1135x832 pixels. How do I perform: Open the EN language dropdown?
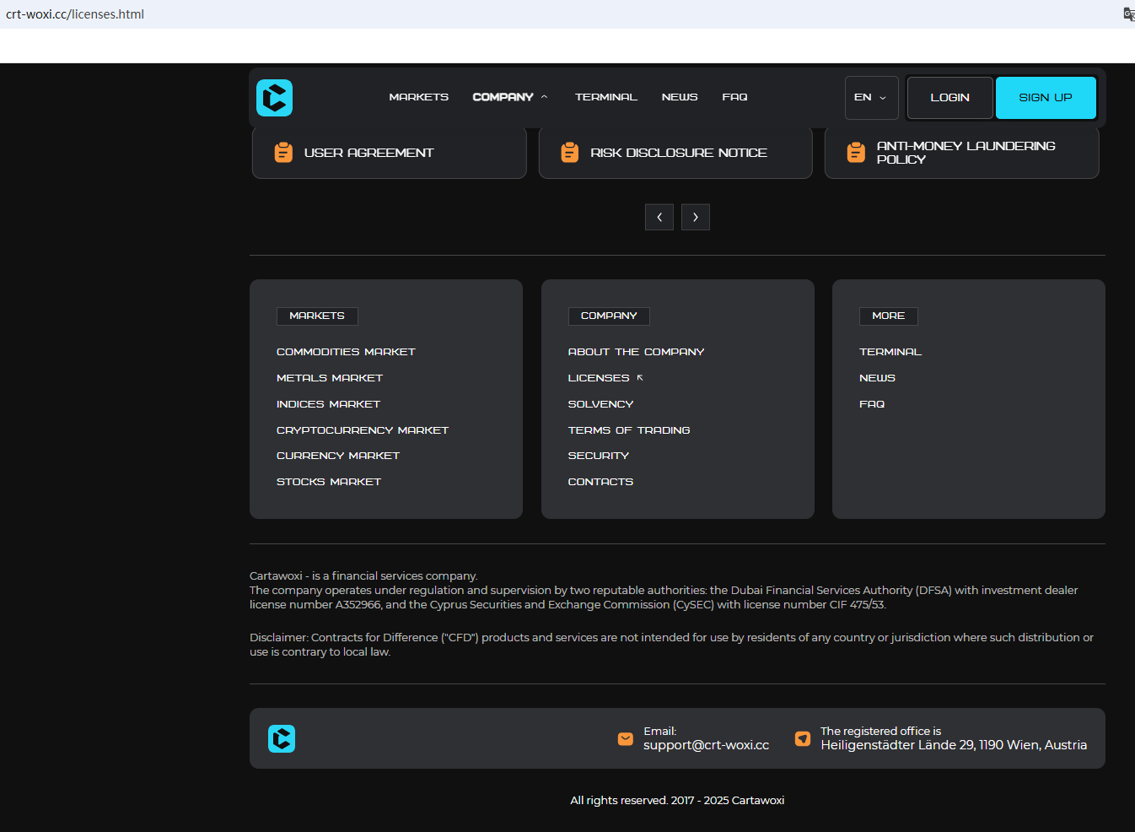(871, 98)
